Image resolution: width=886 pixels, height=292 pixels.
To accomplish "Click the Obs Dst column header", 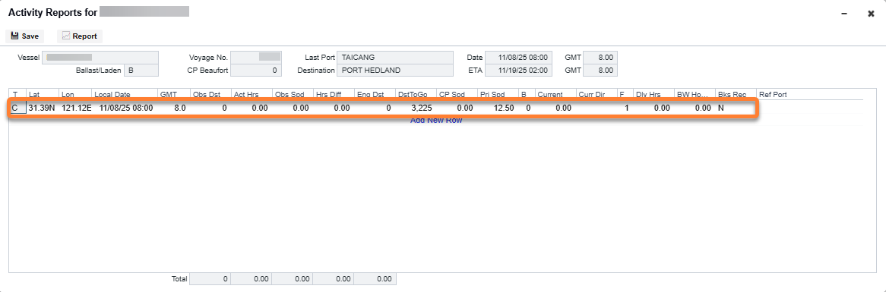I will [x=210, y=95].
